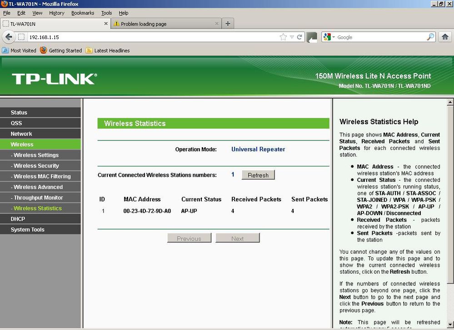
Task: Click the MAC address 00-23-4D-72-9D-A0
Action: click(x=147, y=211)
